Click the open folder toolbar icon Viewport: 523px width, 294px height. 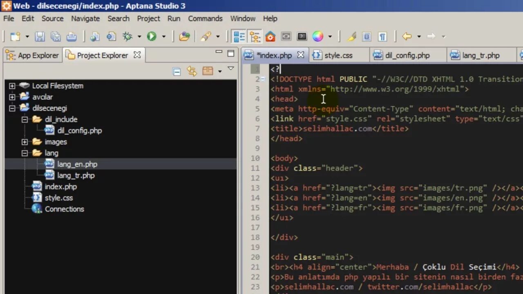click(x=185, y=36)
